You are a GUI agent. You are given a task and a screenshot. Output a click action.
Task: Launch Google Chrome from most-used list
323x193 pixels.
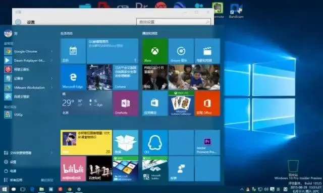tap(25, 51)
